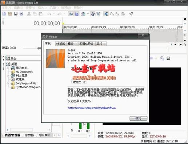Viewport: 188px width, 144px height.
Task: Click the Properties icon beside Save
Action: (x=21, y=14)
